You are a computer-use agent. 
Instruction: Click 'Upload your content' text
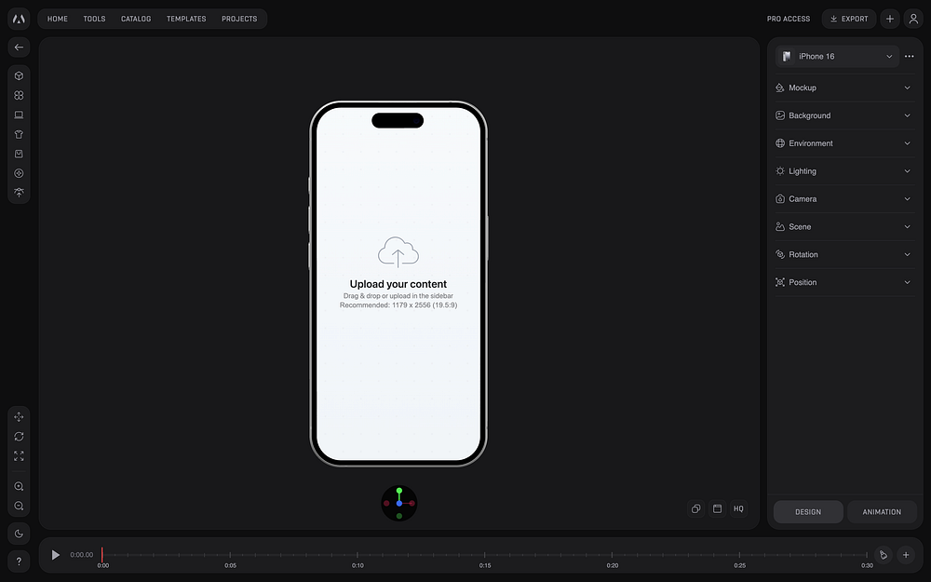pyautogui.click(x=398, y=284)
